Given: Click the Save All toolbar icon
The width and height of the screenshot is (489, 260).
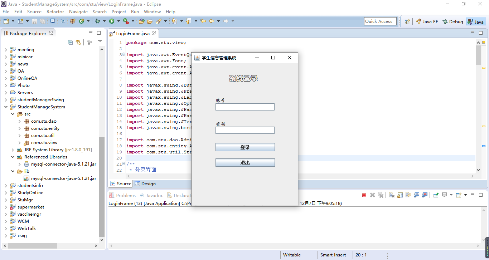Looking at the screenshot, I should click(43, 21).
